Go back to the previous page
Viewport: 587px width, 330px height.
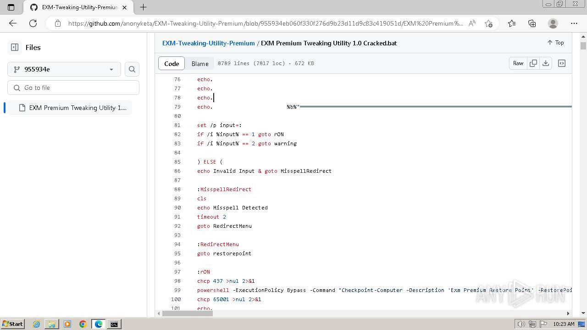coord(12,23)
